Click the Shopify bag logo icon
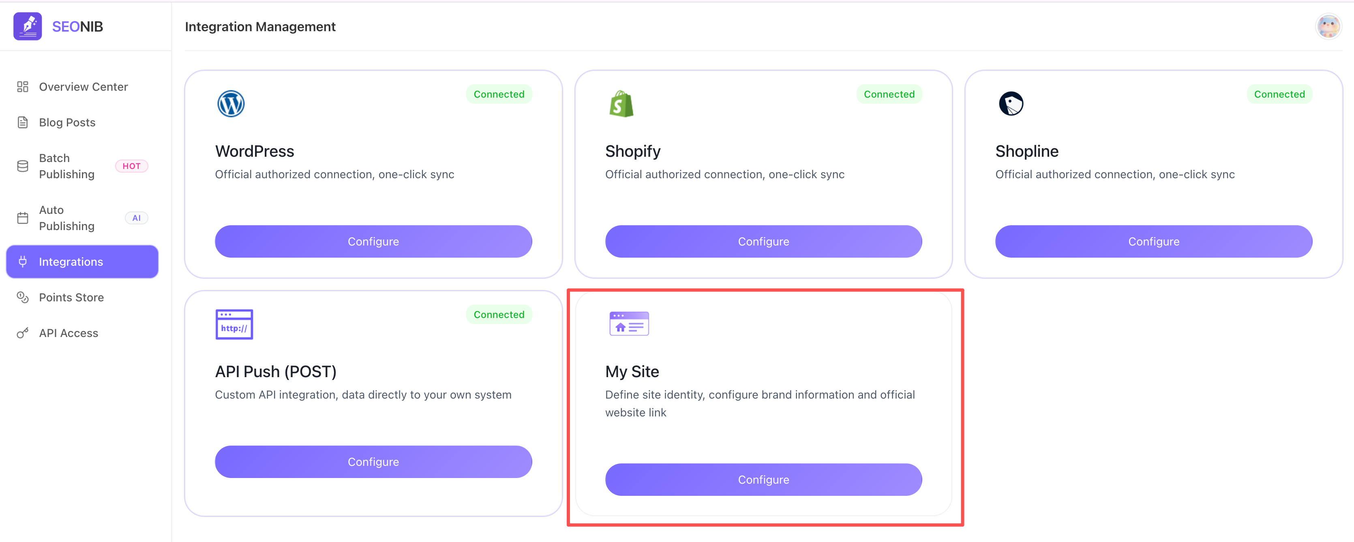 pos(621,103)
